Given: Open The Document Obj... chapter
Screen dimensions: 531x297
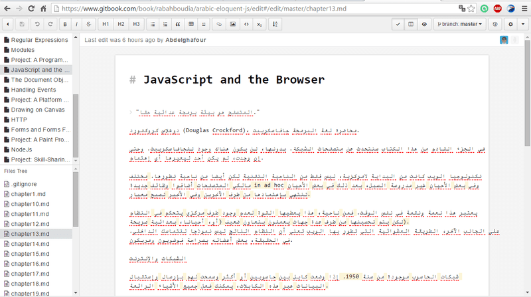Looking at the screenshot, I should [36, 80].
